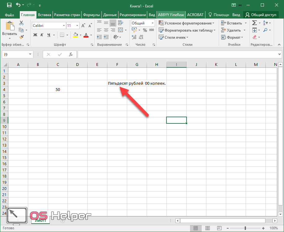Click the Save icon in quick access toolbar

(9, 5)
